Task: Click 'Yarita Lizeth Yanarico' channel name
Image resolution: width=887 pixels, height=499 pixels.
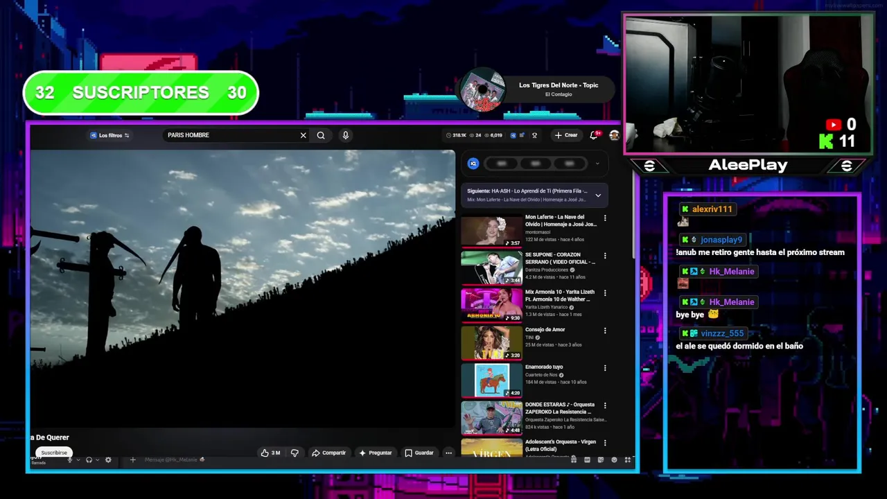Action: tap(546, 307)
